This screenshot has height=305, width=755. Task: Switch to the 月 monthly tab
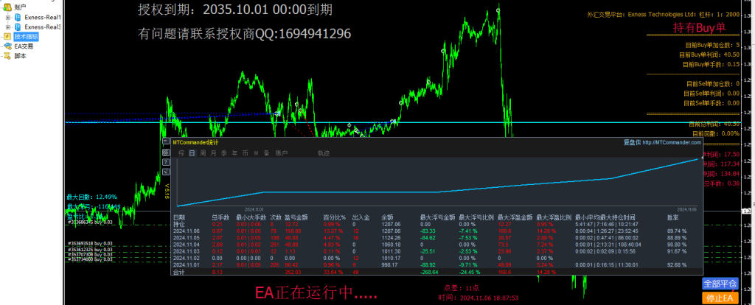click(213, 153)
